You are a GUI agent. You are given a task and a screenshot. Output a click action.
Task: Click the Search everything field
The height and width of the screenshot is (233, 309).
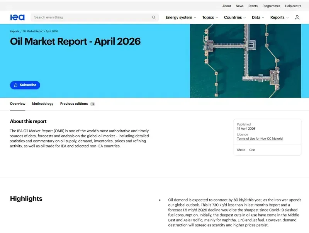(x=91, y=17)
